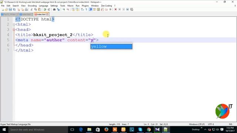
Task: Run macro multiple times icon
Action: (x=127, y=9)
